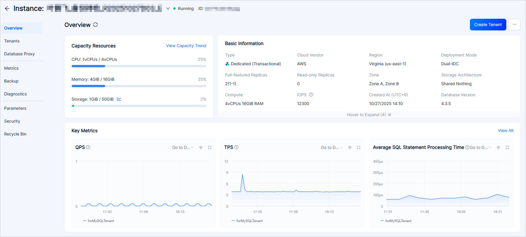Click the Zone A, Zone B value
Image resolution: width=526 pixels, height=237 pixels.
tap(384, 84)
